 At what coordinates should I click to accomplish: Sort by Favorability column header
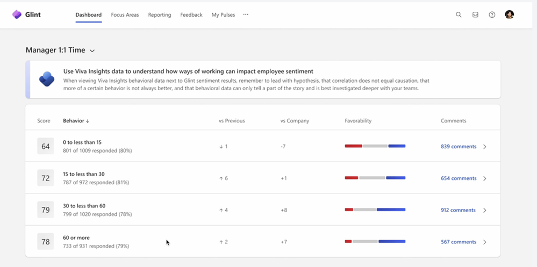pyautogui.click(x=358, y=121)
